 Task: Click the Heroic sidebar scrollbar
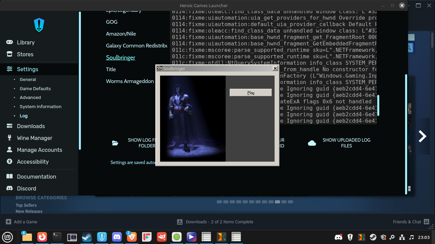click(80, 81)
